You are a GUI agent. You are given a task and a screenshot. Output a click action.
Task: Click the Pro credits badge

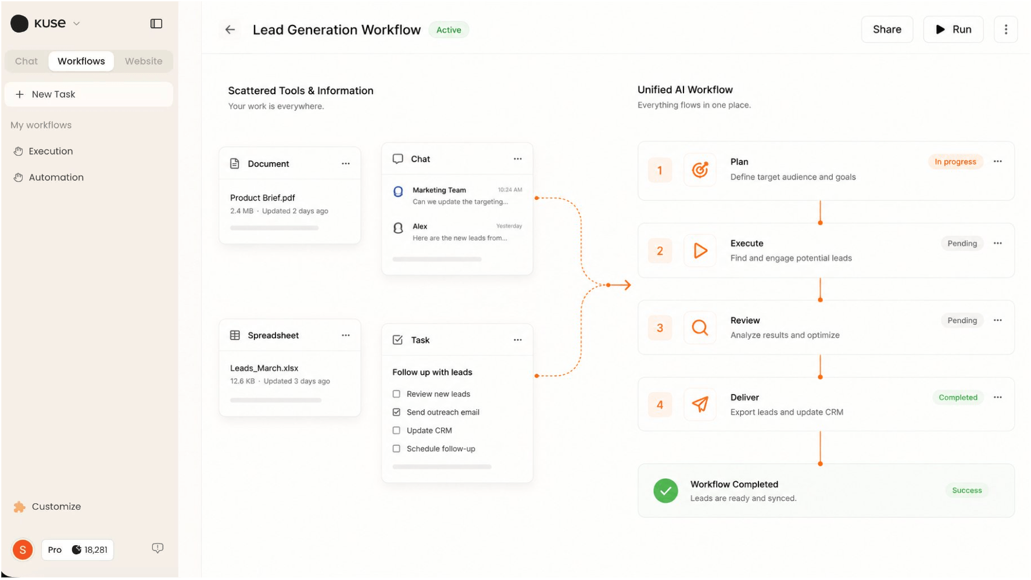[78, 550]
